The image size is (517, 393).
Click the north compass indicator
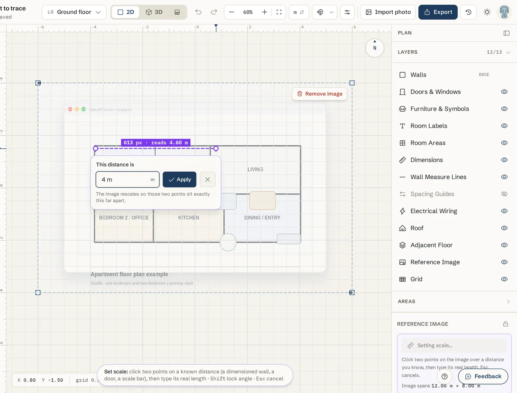click(x=374, y=48)
